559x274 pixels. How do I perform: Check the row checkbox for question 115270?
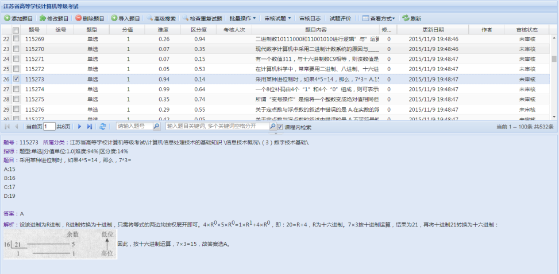(x=16, y=49)
